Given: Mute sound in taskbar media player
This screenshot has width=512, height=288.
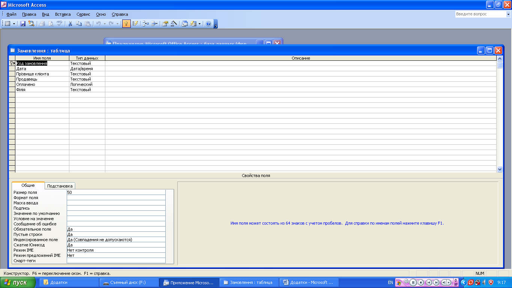Looking at the screenshot, I should pos(444,282).
